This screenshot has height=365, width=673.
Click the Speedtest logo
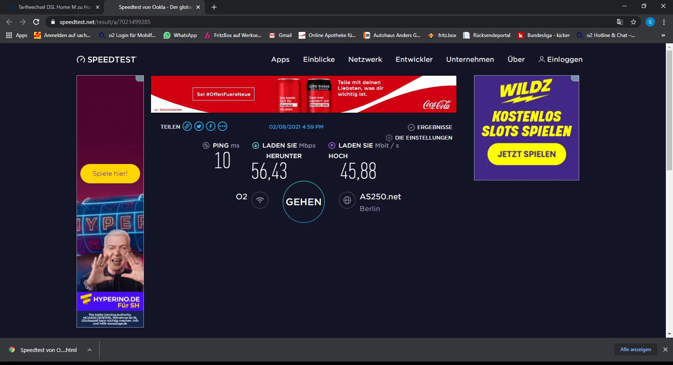[107, 60]
